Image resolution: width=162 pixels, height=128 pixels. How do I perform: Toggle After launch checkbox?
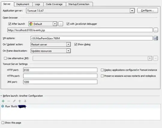point(10,24)
